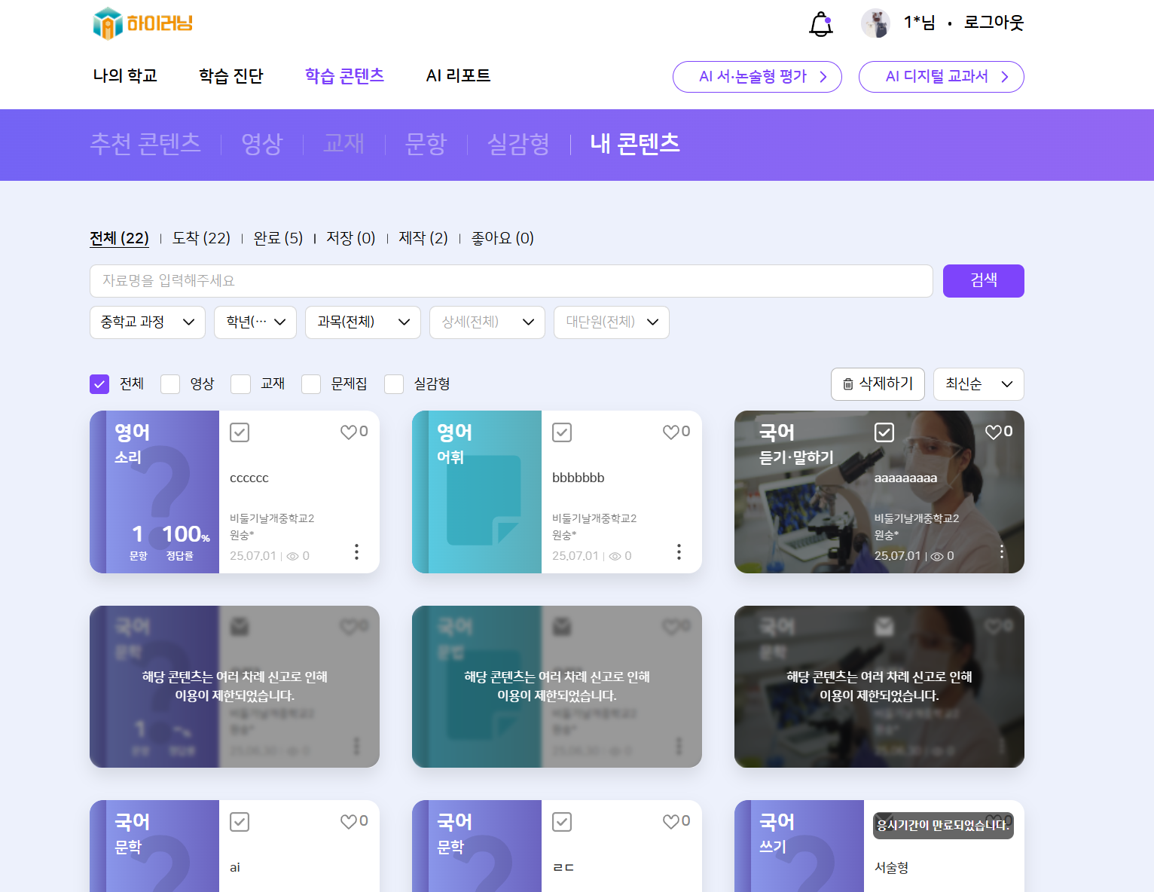The width and height of the screenshot is (1154, 892).
Task: Tick the 문제집 filter checkbox
Action: 311,384
